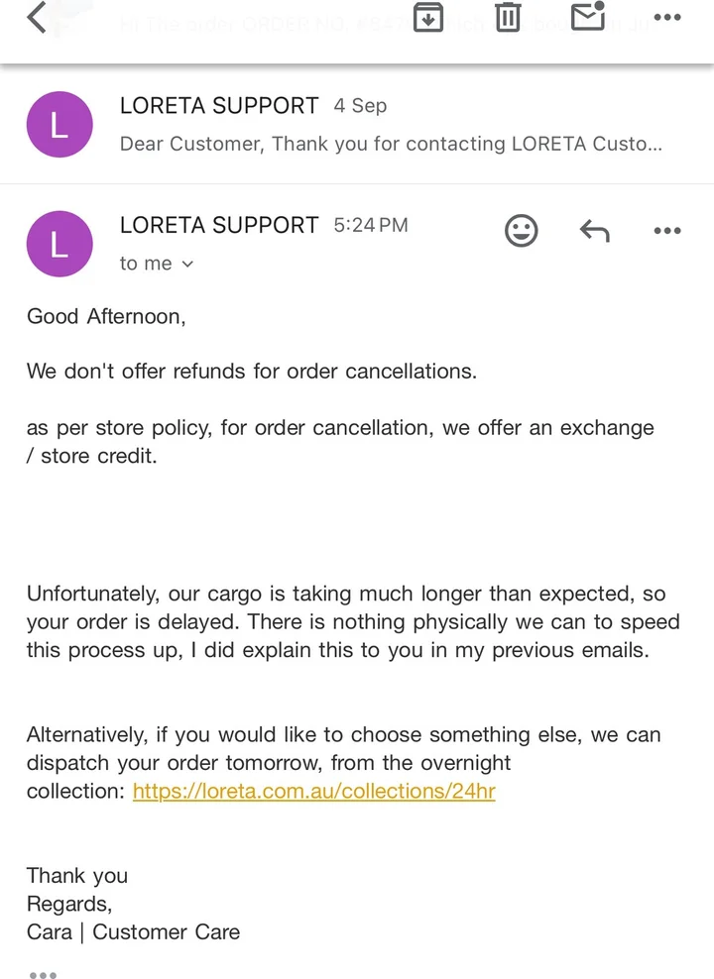Viewport: 714px width, 979px height.
Task: Tap the "4 Sep" date label
Action: 360,105
